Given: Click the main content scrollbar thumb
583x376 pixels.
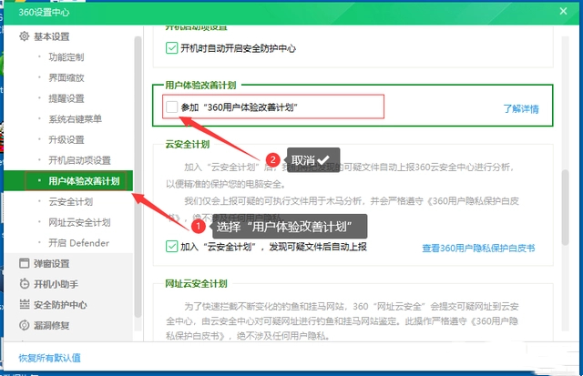Looking at the screenshot, I should 565,208.
